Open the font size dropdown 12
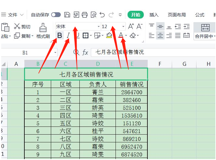 point(123,26)
